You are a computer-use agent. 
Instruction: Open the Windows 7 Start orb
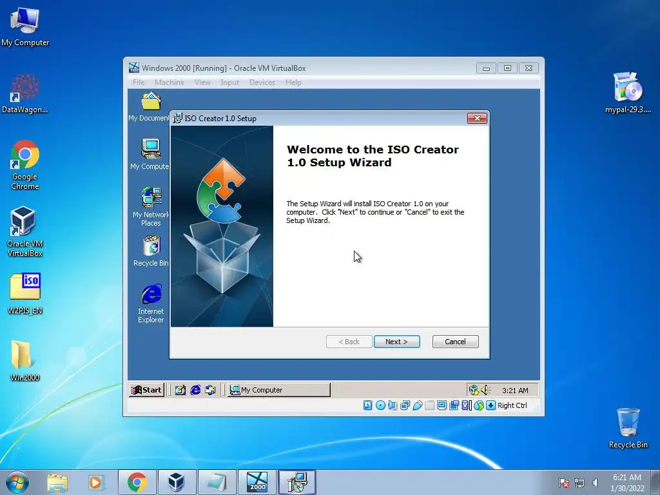tap(17, 482)
